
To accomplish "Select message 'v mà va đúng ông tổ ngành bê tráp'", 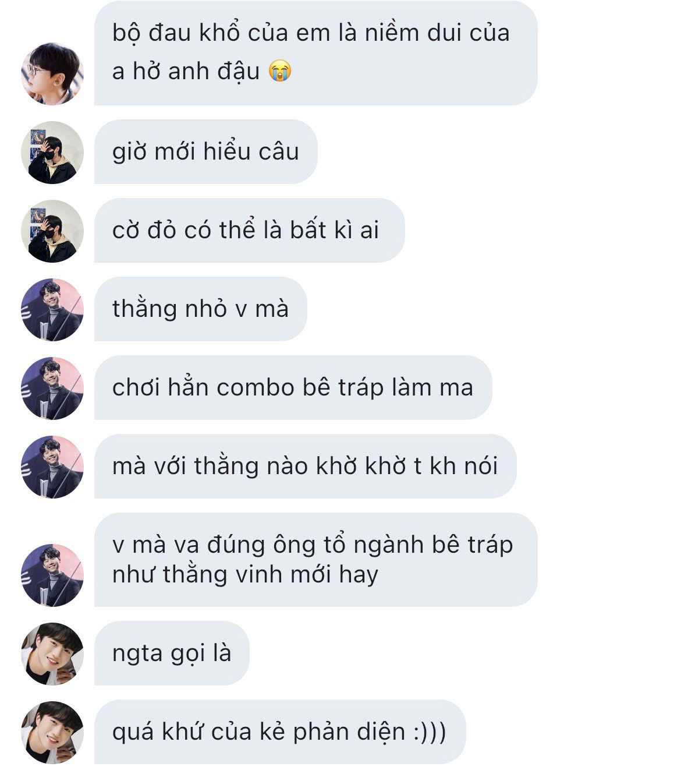I will [x=315, y=560].
